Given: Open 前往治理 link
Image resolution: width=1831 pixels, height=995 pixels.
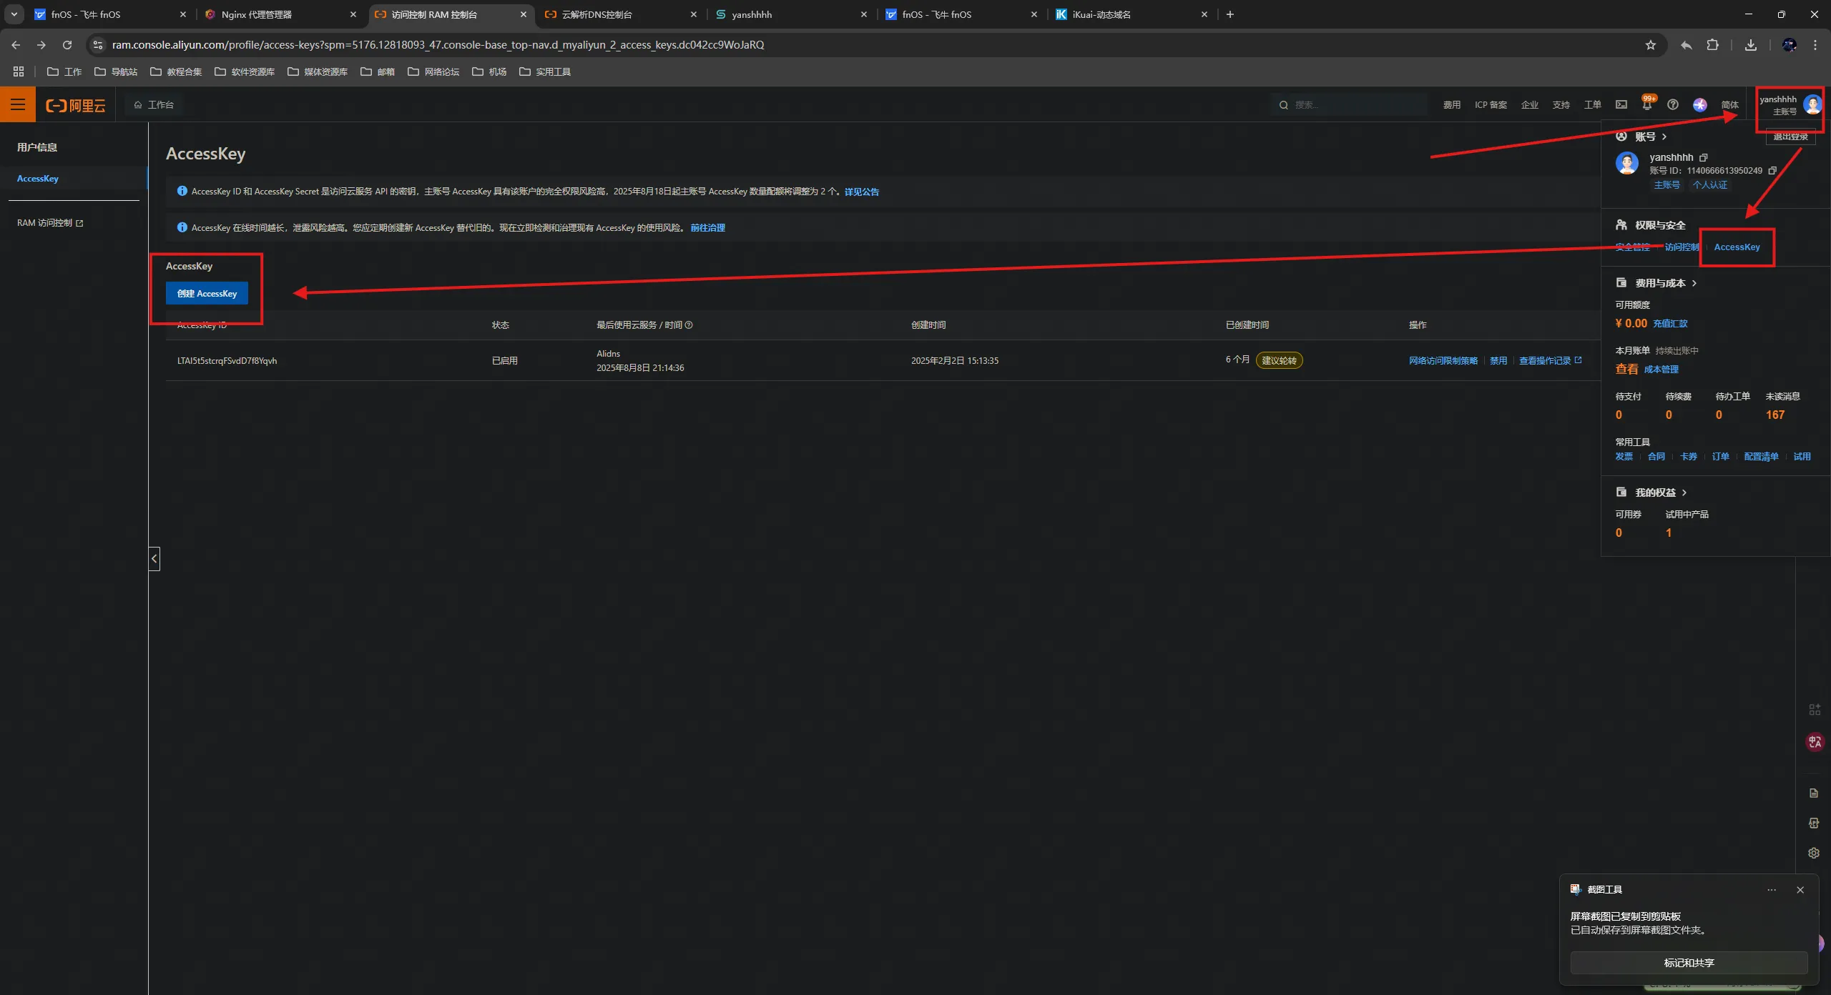Looking at the screenshot, I should [x=707, y=228].
